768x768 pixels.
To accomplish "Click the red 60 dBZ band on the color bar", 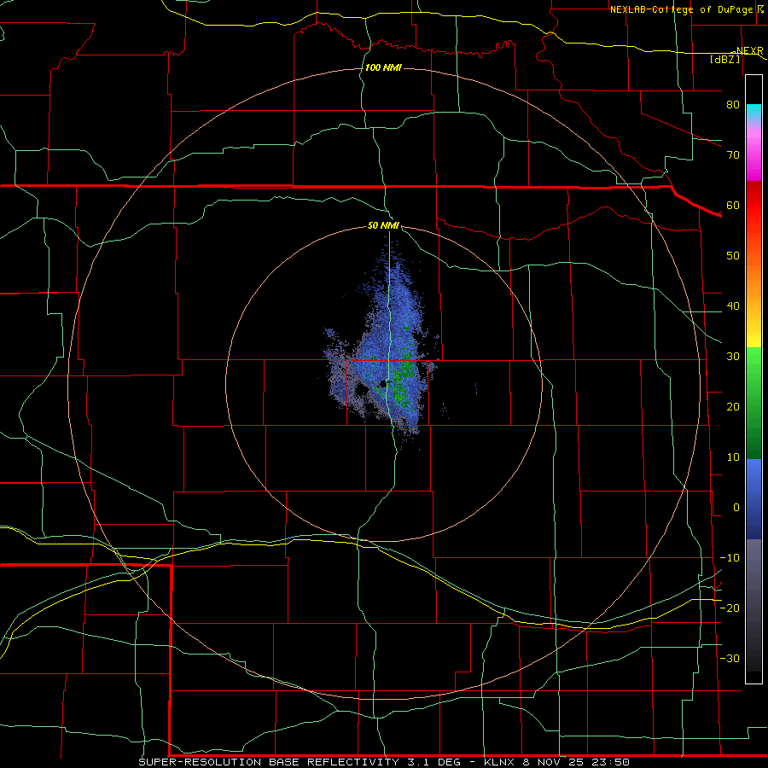I will click(753, 206).
